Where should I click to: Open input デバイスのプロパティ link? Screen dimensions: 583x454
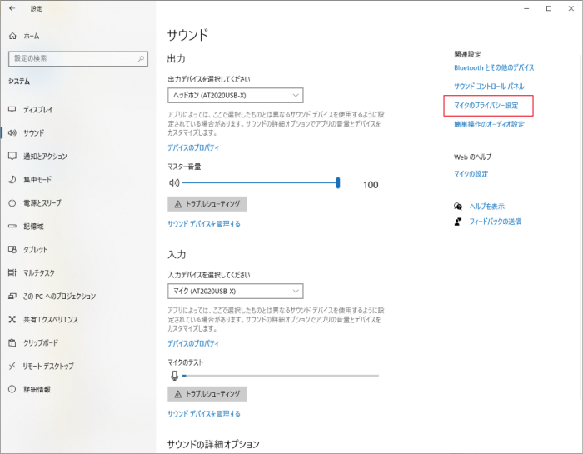[x=193, y=343]
